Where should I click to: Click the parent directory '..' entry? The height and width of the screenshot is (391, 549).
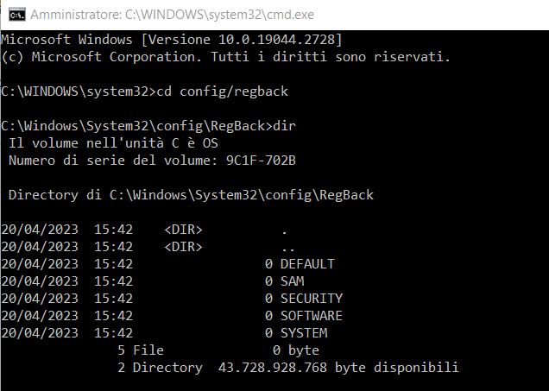(287, 249)
